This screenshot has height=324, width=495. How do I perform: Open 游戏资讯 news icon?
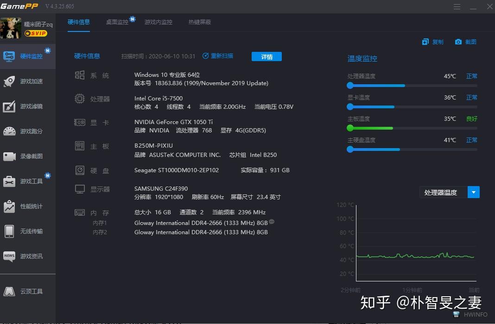click(x=9, y=256)
